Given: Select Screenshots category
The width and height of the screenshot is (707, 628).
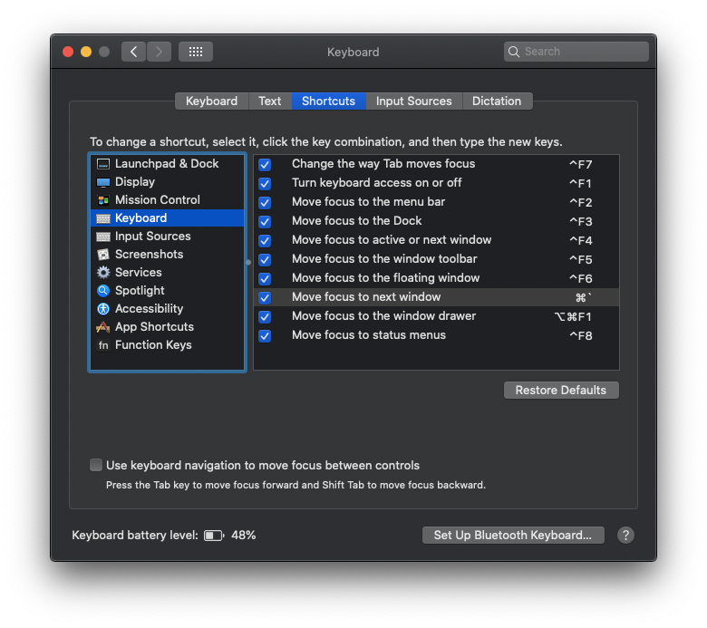Looking at the screenshot, I should [x=168, y=255].
